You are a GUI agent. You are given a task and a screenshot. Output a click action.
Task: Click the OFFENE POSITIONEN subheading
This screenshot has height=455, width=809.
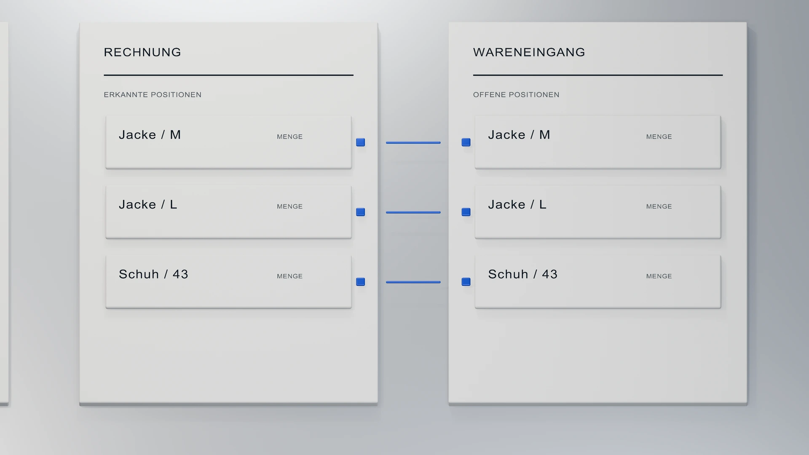pyautogui.click(x=516, y=95)
